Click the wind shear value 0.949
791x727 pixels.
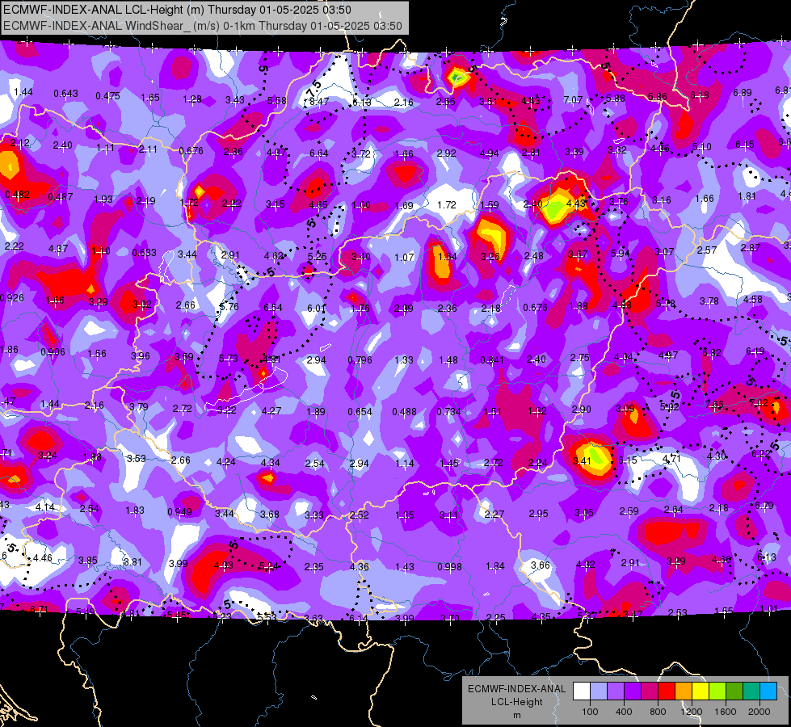(179, 511)
